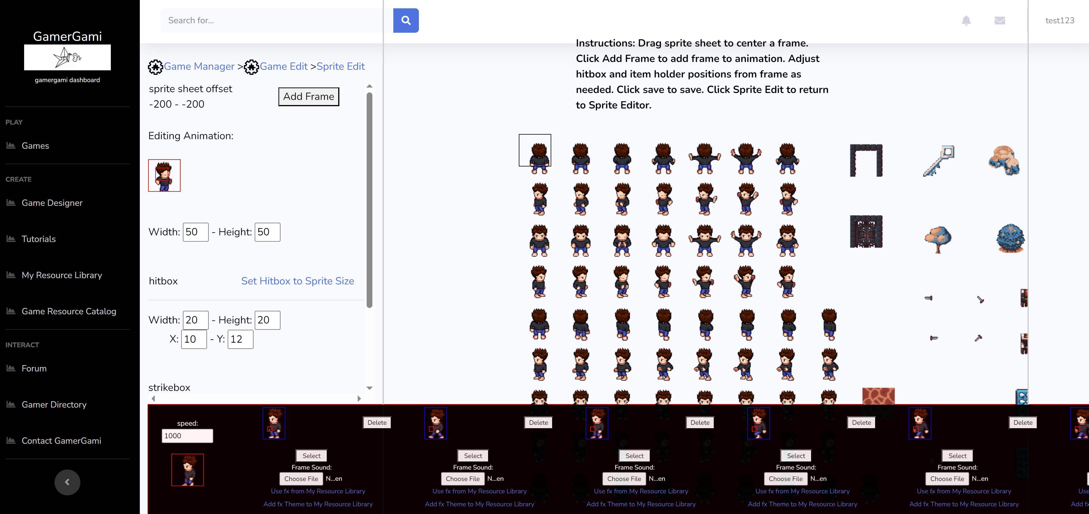
Task: Open the messages envelope icon
Action: tap(999, 20)
